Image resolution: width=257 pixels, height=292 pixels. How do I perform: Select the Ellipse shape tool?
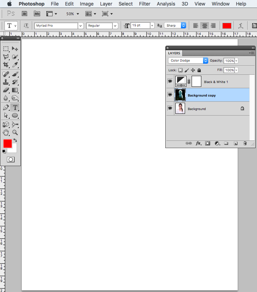[15, 115]
